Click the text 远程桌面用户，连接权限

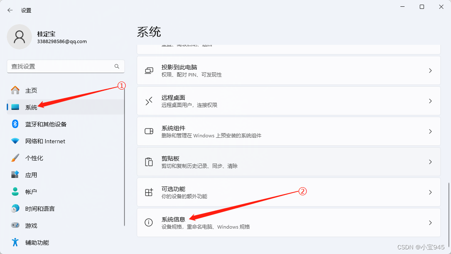189,105
